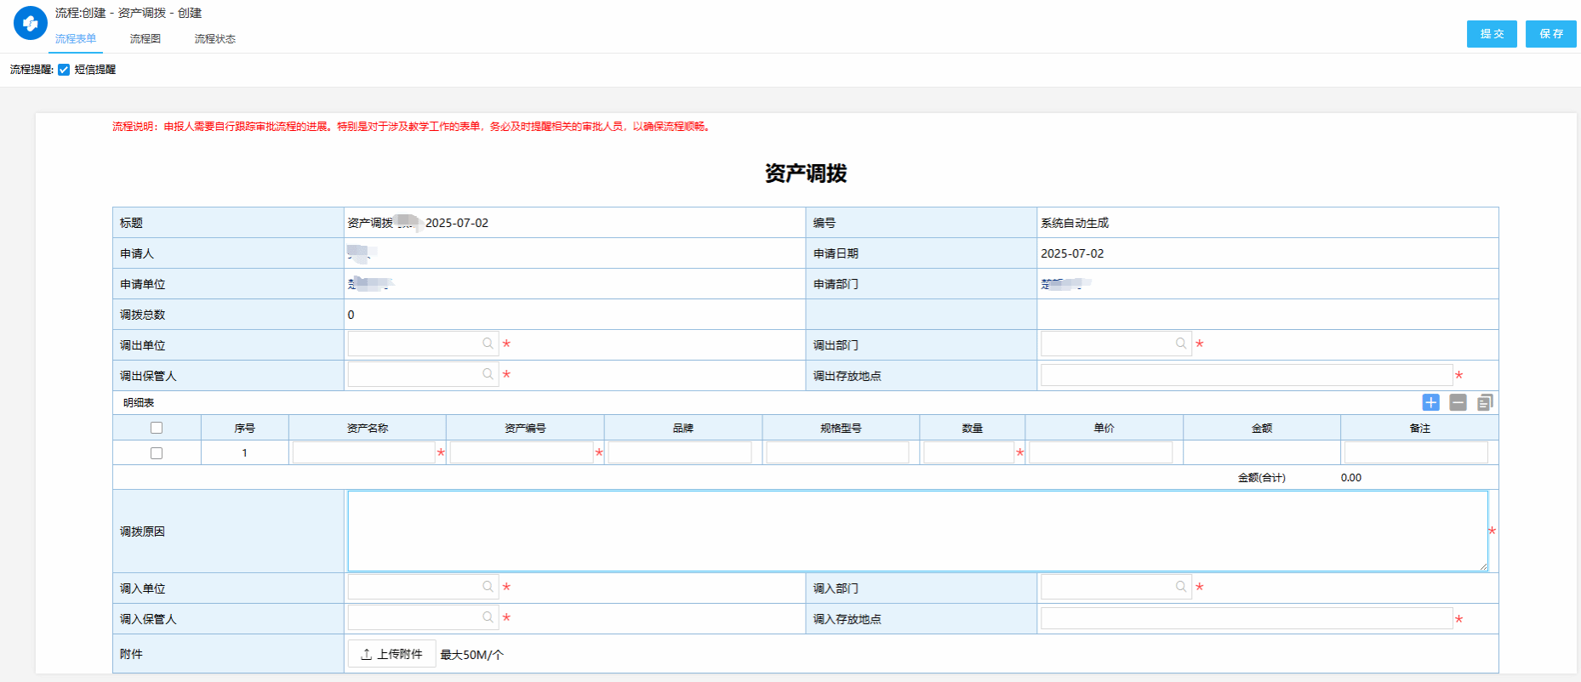Click into the 调拨原因 text area

pyautogui.click(x=917, y=531)
